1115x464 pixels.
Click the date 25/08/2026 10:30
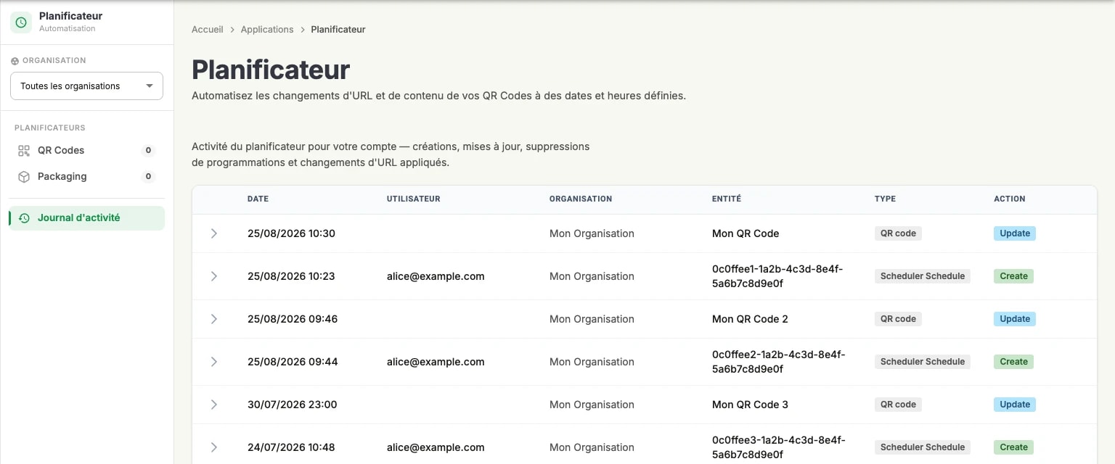[291, 233]
